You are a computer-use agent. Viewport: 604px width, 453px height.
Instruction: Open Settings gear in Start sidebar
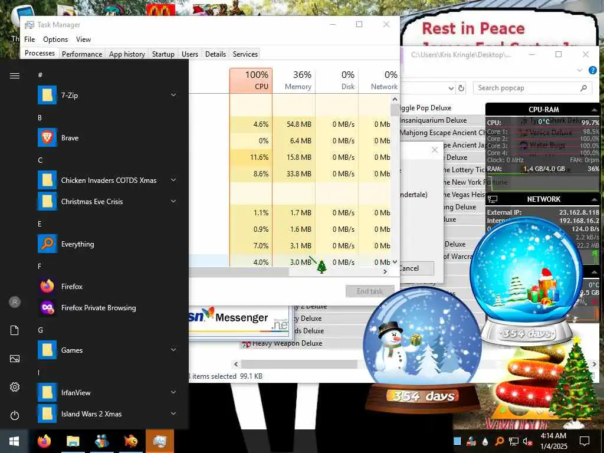coord(15,387)
